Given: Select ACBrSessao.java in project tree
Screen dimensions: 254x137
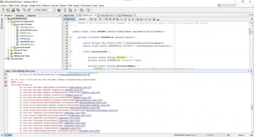Looking at the screenshot, I should (x=26, y=36).
